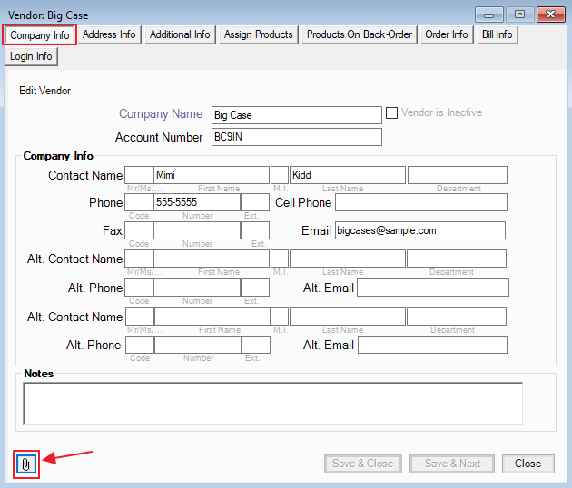
Task: Click in the Company Name field
Action: pos(296,115)
